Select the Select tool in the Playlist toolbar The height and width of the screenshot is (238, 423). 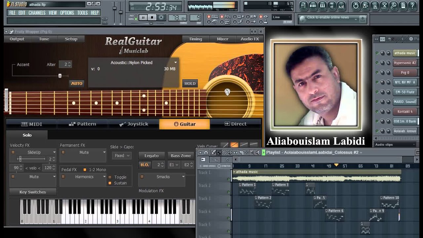[x=247, y=152]
